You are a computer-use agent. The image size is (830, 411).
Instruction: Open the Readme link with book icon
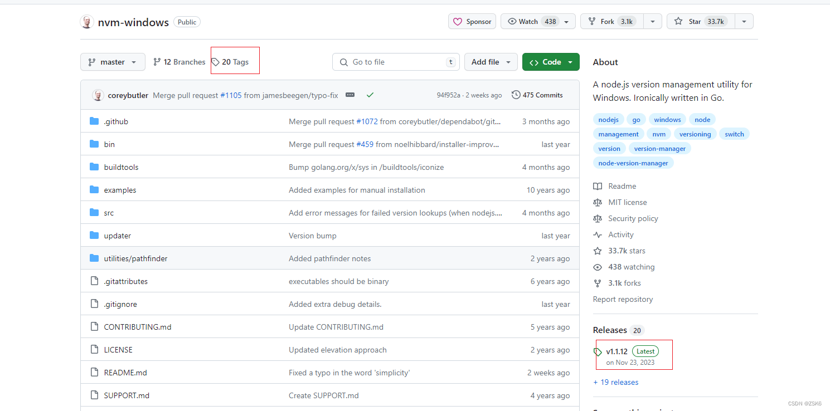(x=615, y=186)
